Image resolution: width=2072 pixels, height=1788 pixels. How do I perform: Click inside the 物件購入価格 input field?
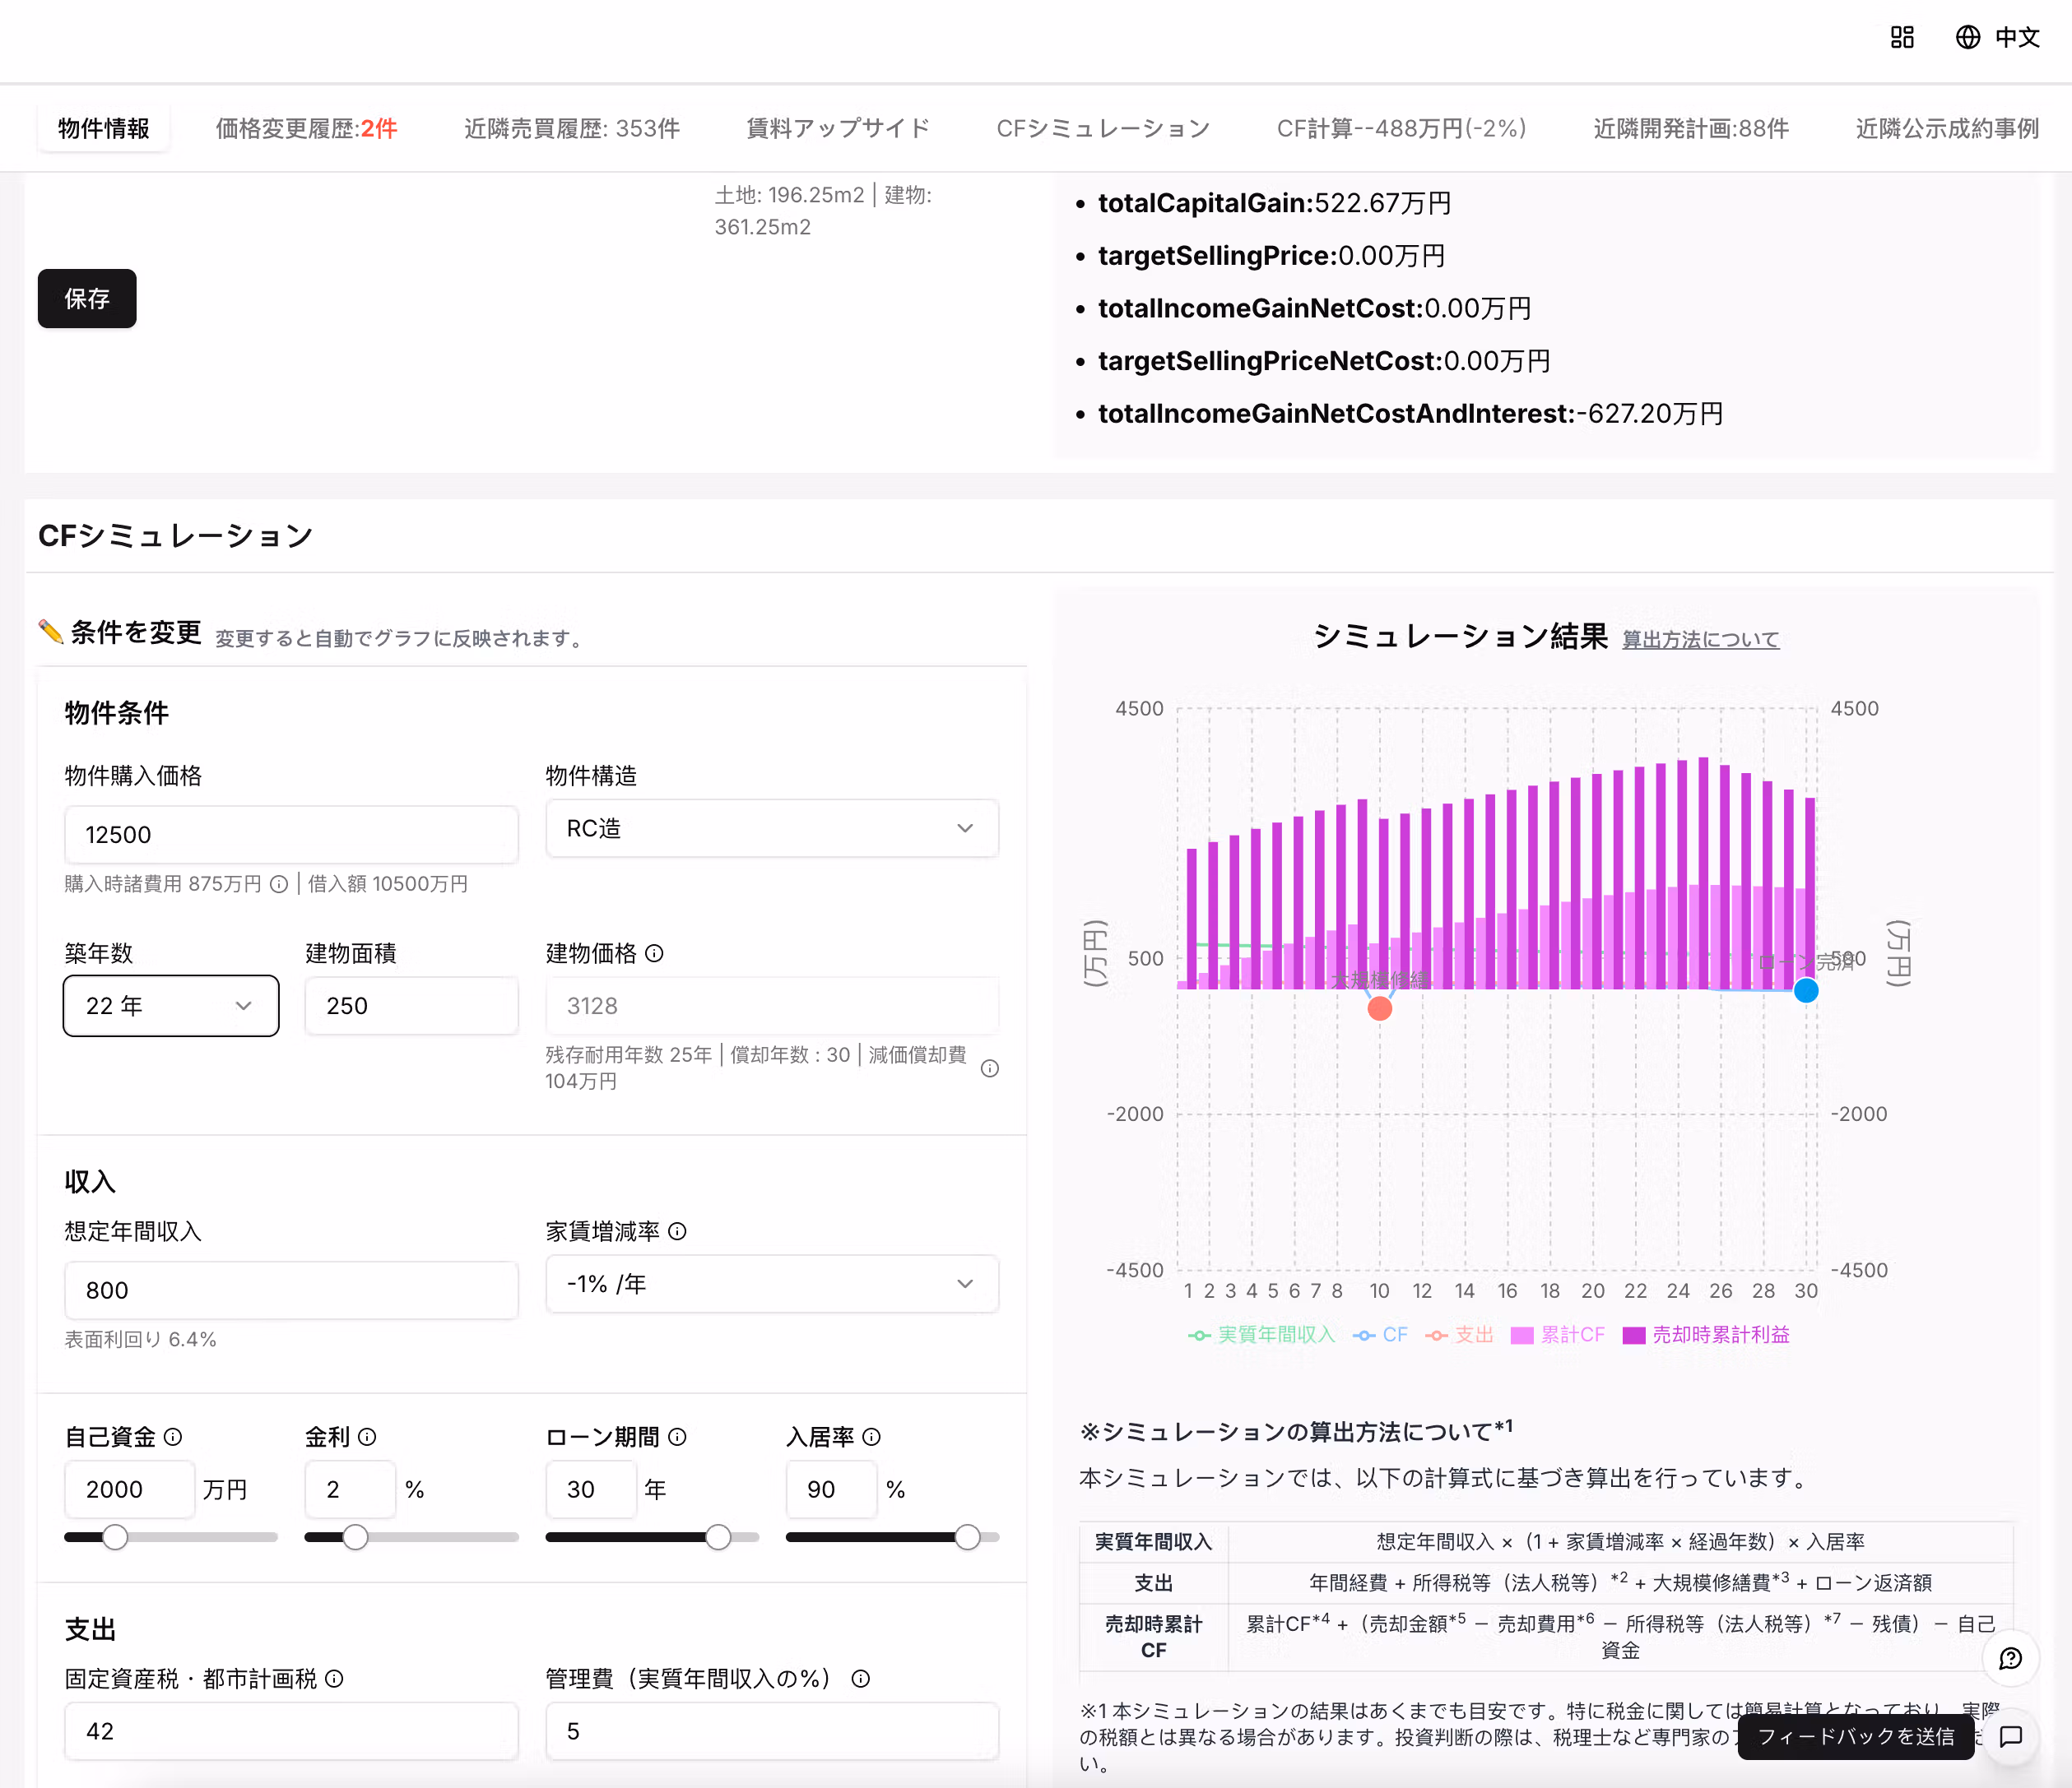[290, 833]
